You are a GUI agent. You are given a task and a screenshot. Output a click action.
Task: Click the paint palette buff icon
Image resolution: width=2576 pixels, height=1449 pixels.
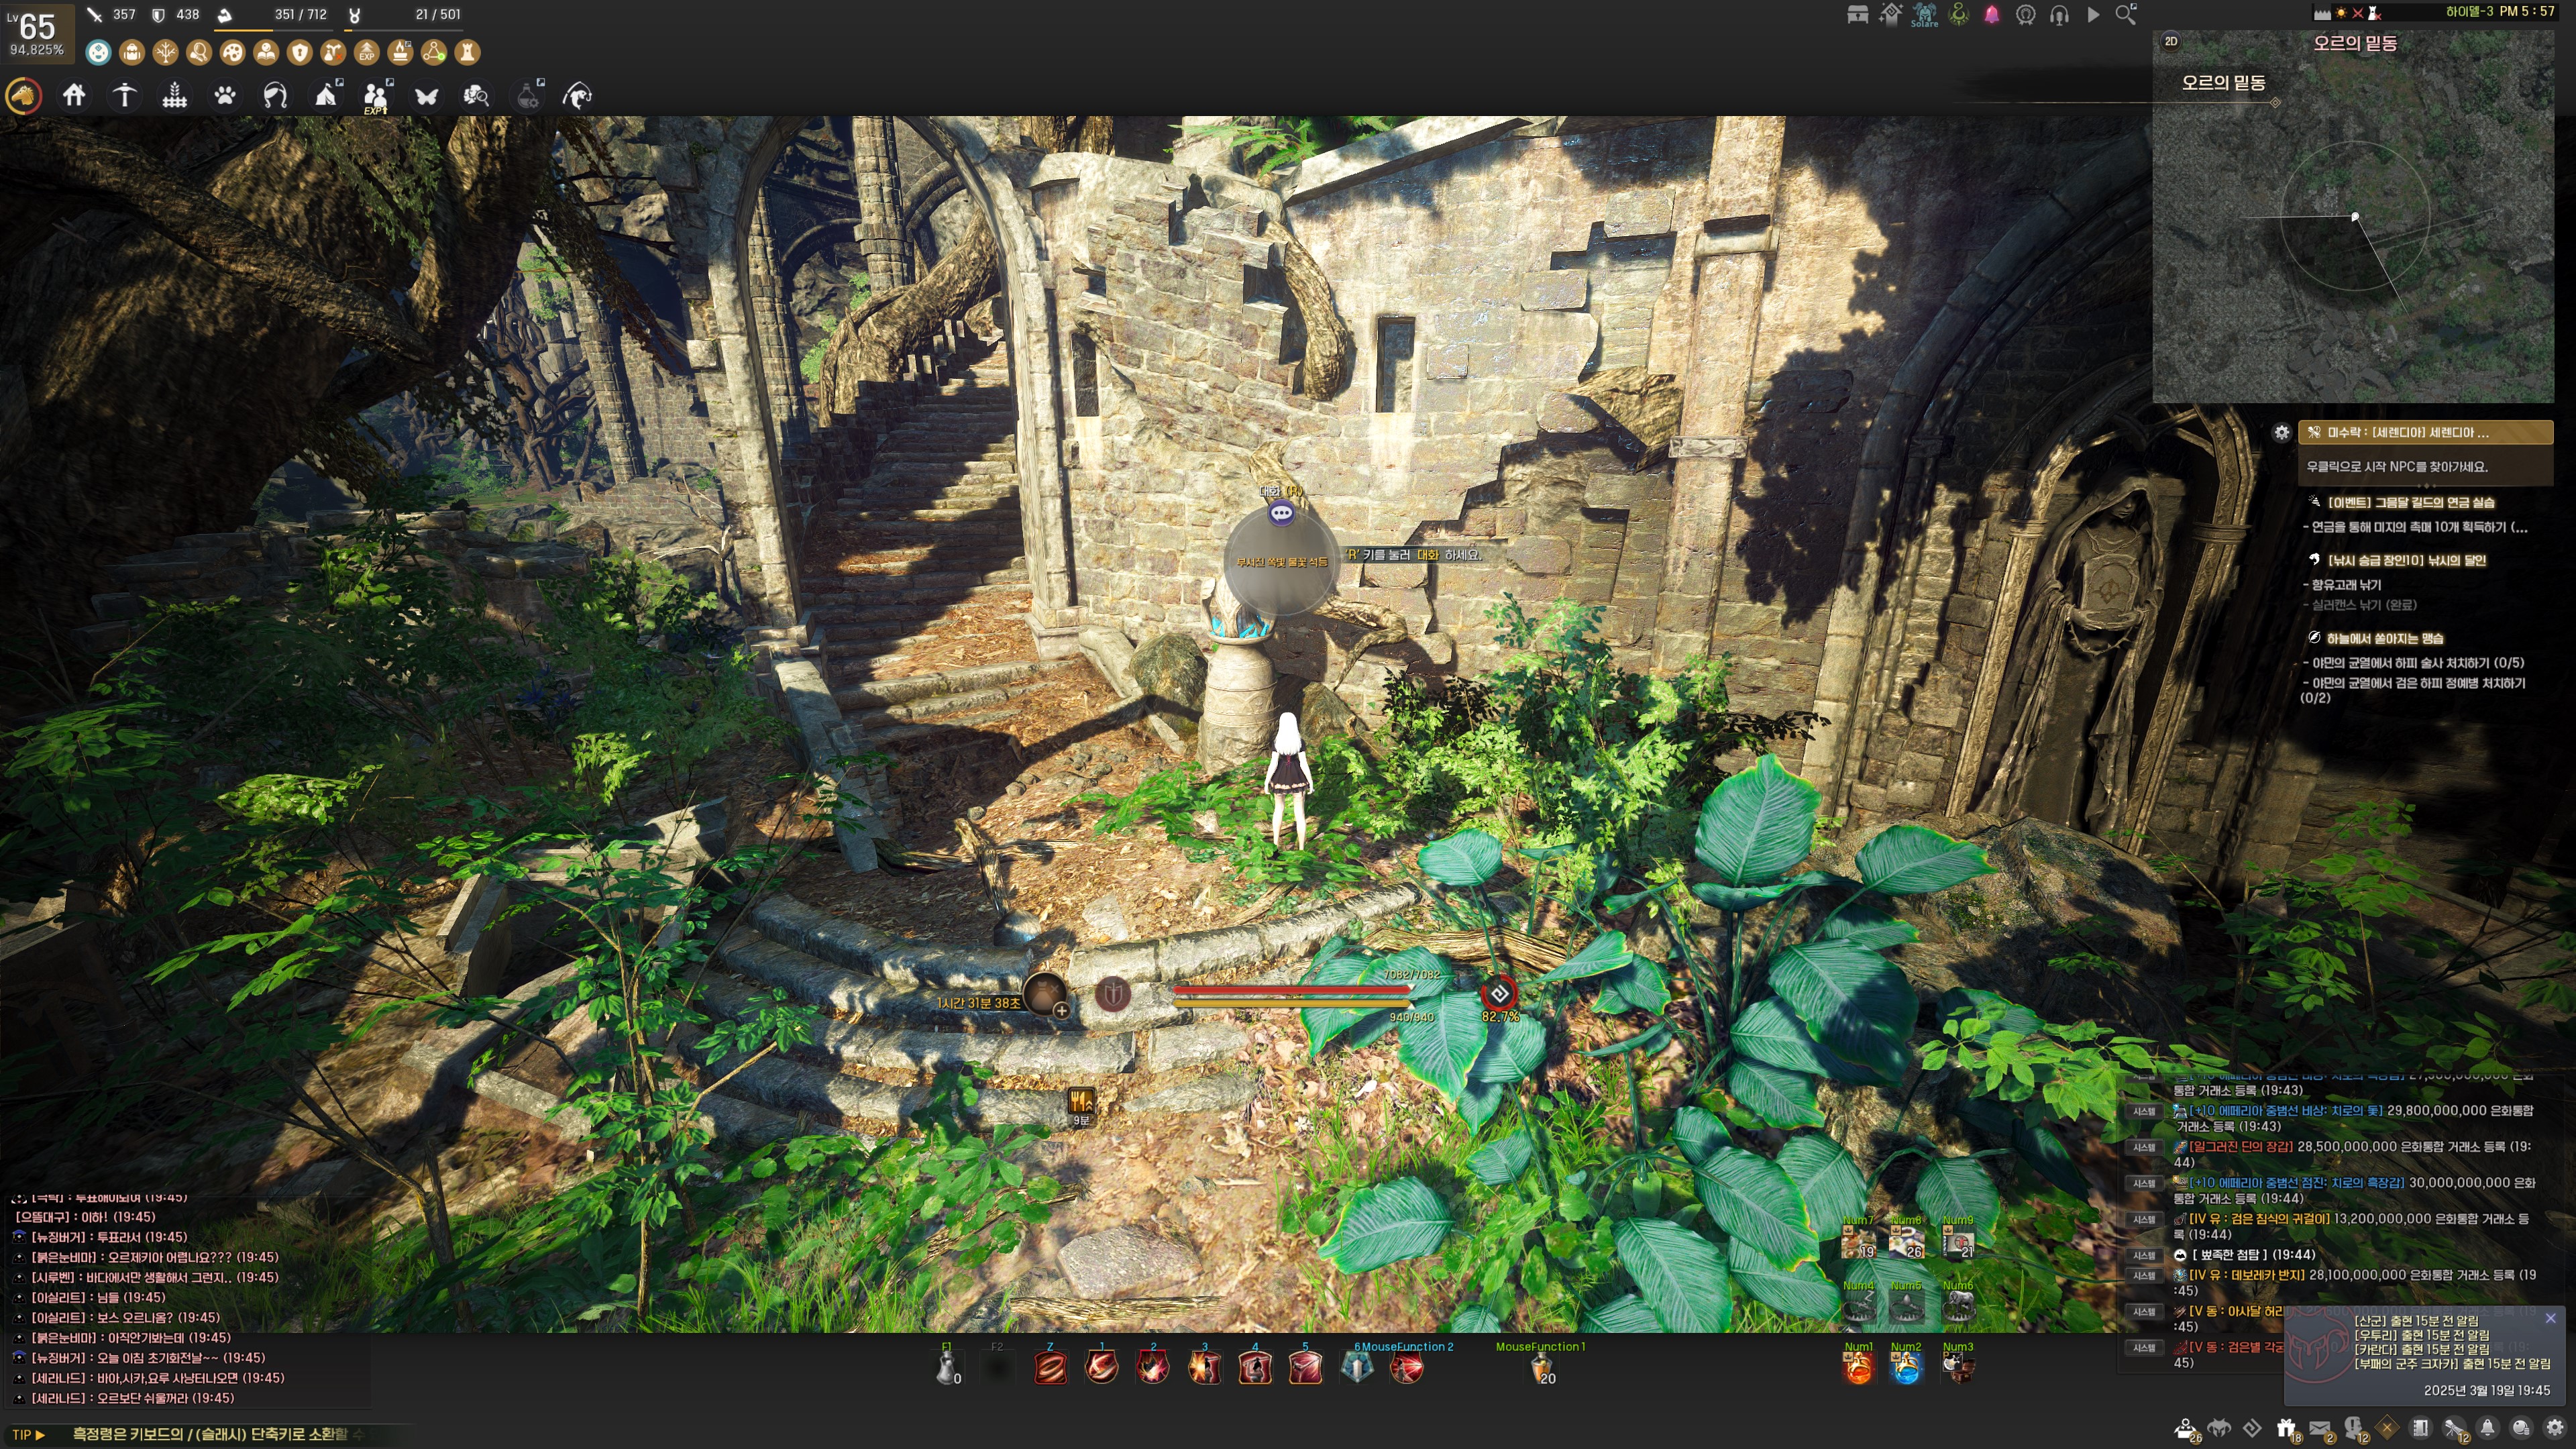232,52
